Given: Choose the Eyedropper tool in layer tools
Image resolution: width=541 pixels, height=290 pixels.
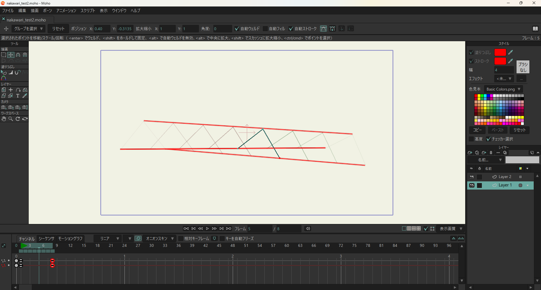Looking at the screenshot, I should pyautogui.click(x=25, y=96).
